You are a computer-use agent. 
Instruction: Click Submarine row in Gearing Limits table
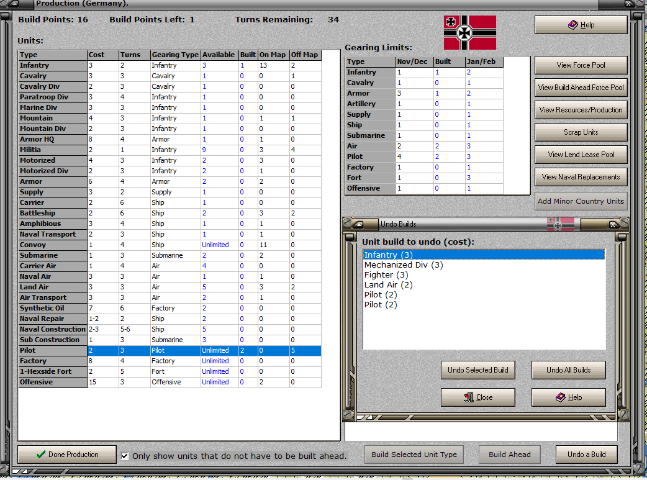point(424,135)
